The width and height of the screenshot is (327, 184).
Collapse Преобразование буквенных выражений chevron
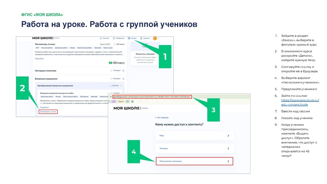121,85
